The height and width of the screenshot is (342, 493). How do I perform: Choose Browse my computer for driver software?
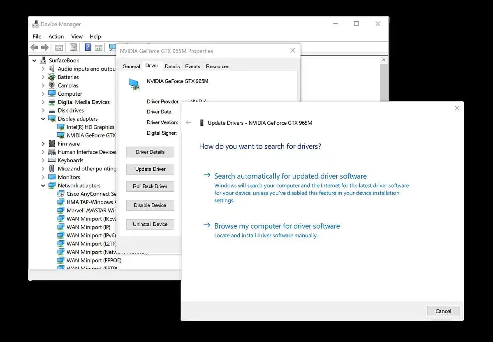coord(277,226)
